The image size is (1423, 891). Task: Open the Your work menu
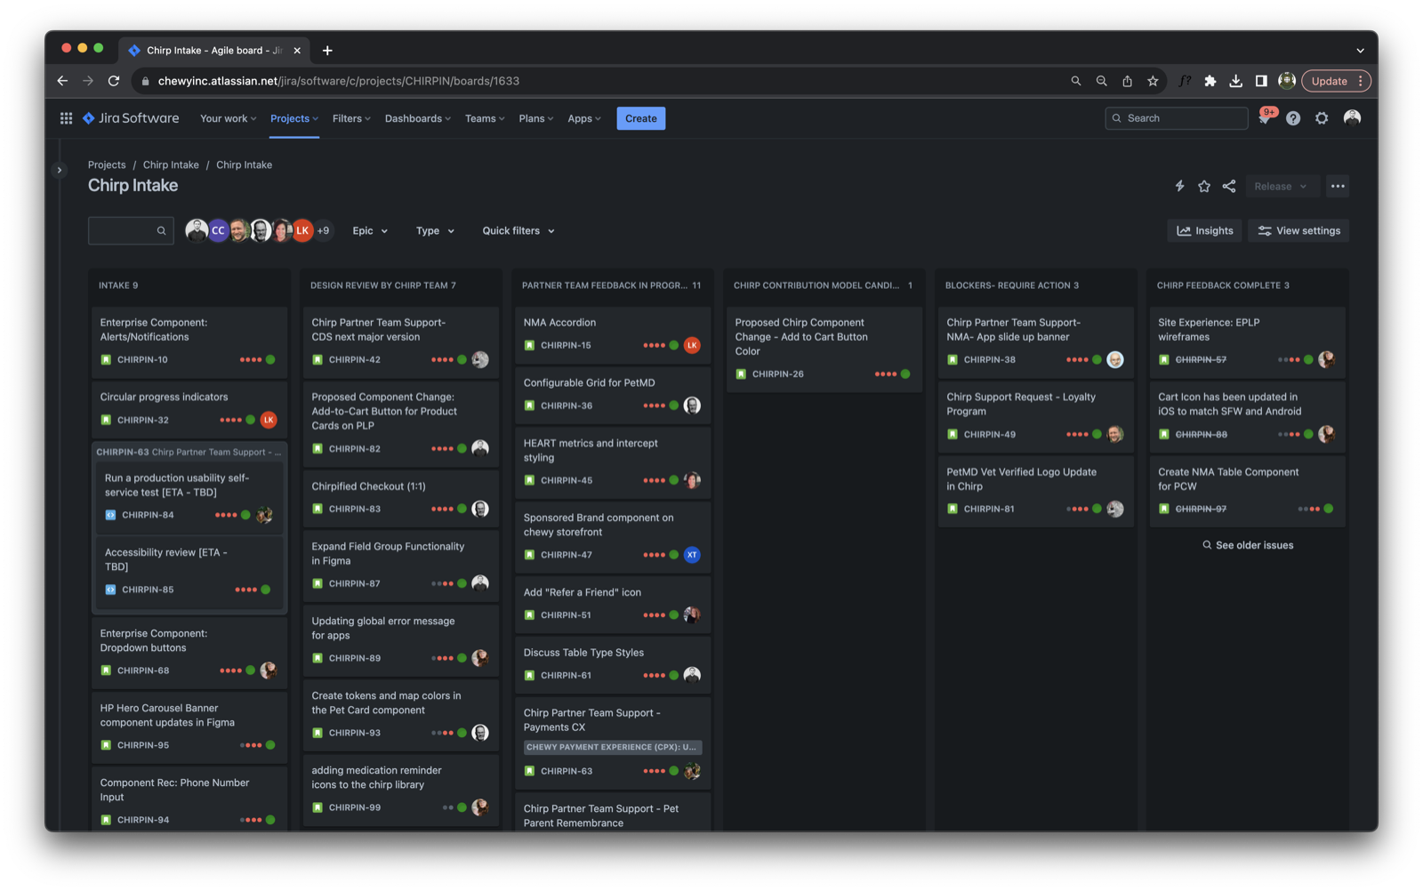click(228, 118)
